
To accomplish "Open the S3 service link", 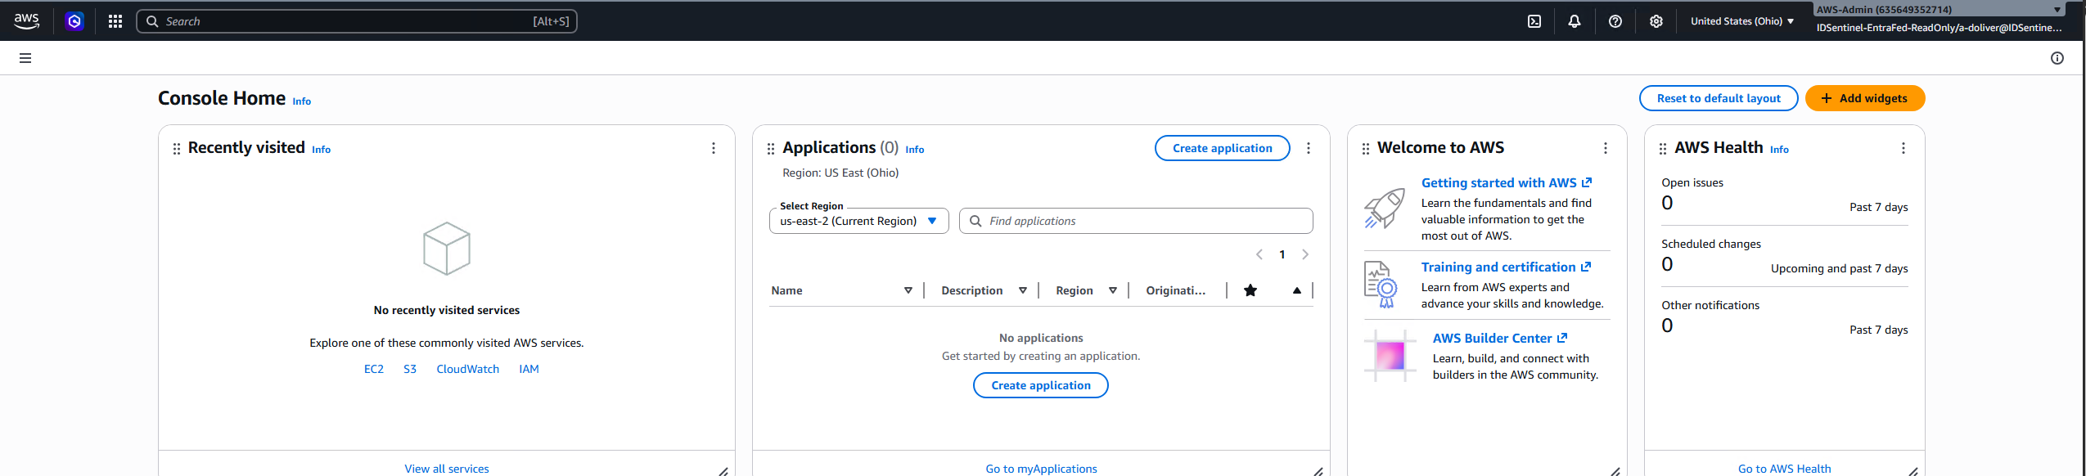I will point(410,369).
